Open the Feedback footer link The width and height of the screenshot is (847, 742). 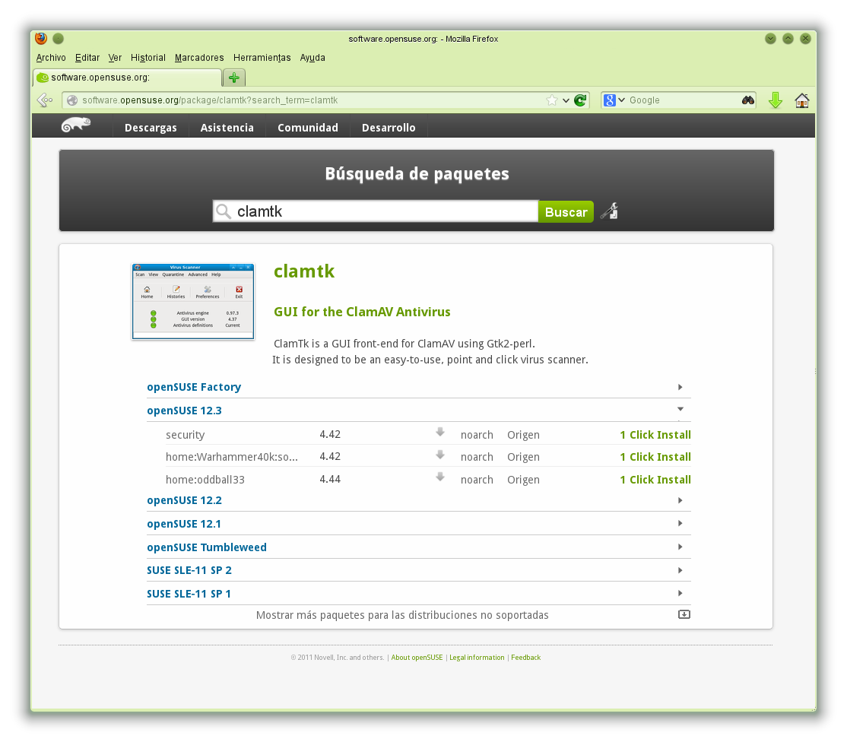tap(525, 657)
